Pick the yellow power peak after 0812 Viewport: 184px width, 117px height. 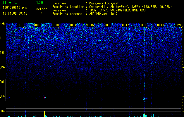(x=44, y=114)
